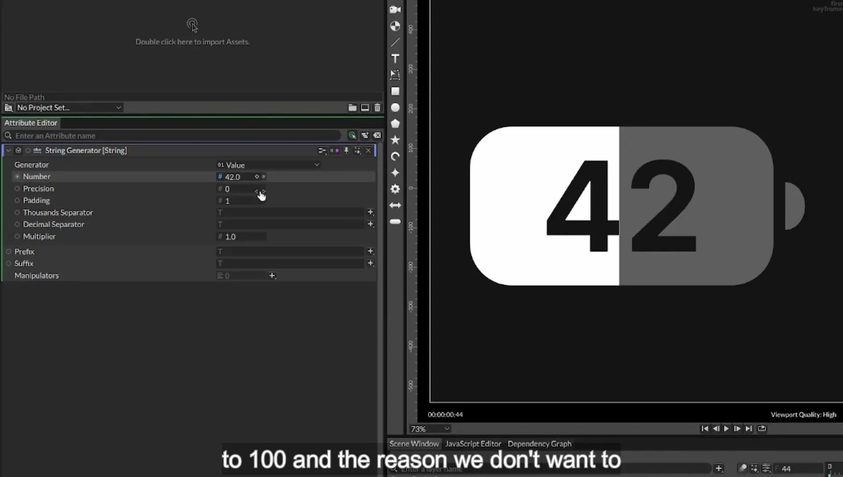Clear the attribute search field

377,135
